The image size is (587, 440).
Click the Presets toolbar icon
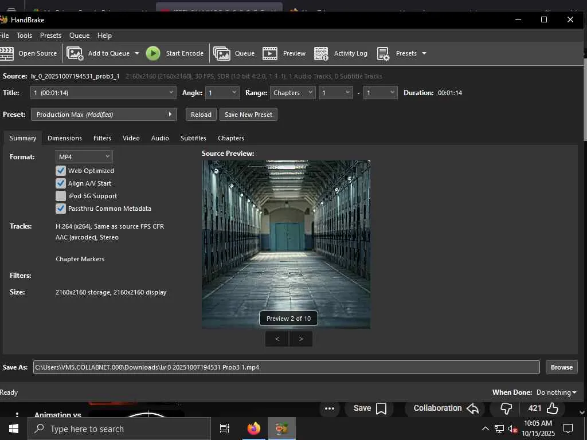pos(383,53)
